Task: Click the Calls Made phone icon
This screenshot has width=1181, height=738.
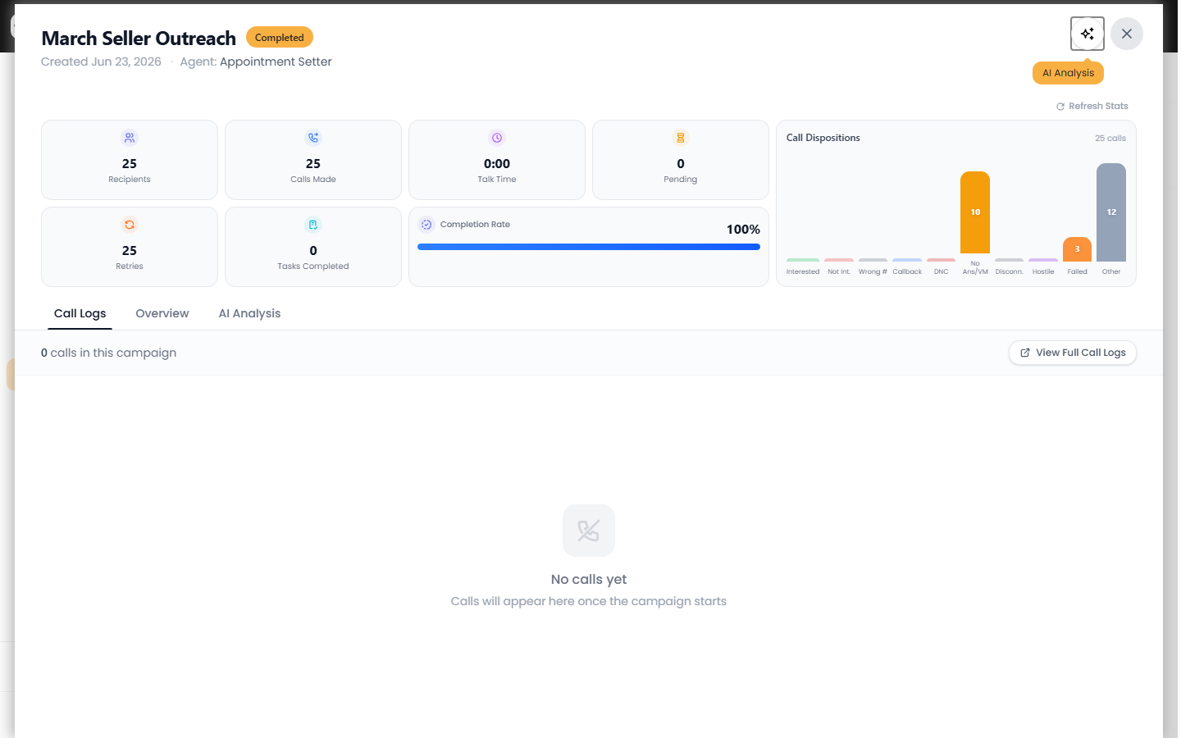Action: tap(313, 138)
